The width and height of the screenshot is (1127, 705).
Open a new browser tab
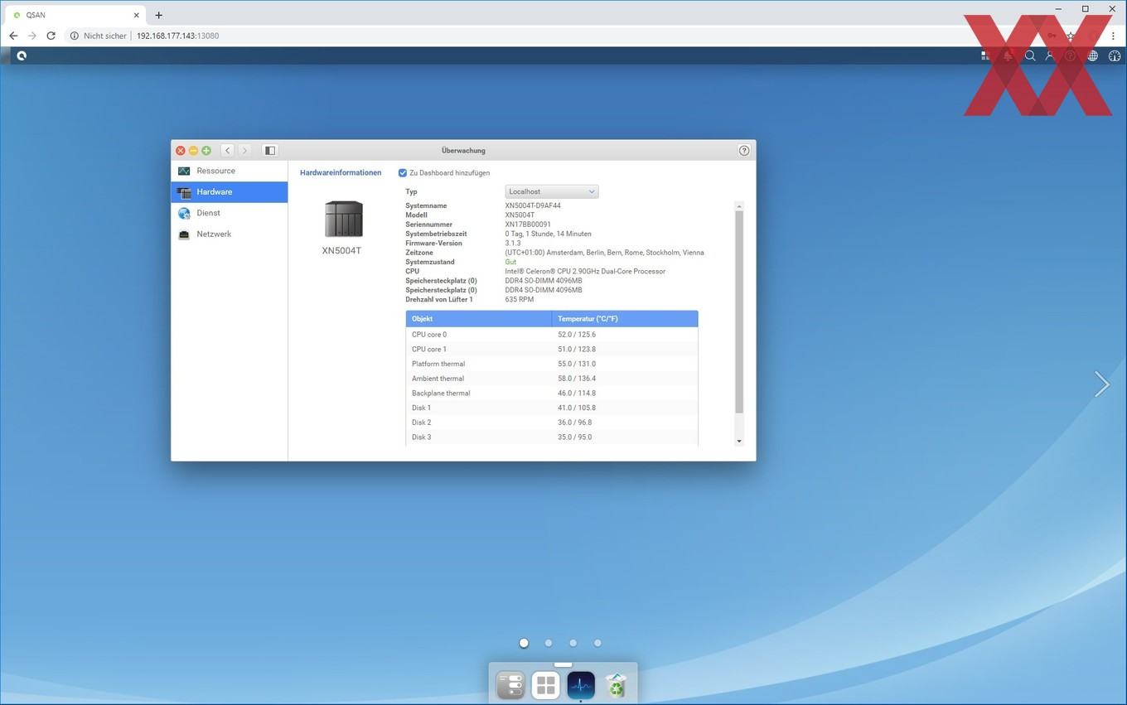tap(158, 15)
